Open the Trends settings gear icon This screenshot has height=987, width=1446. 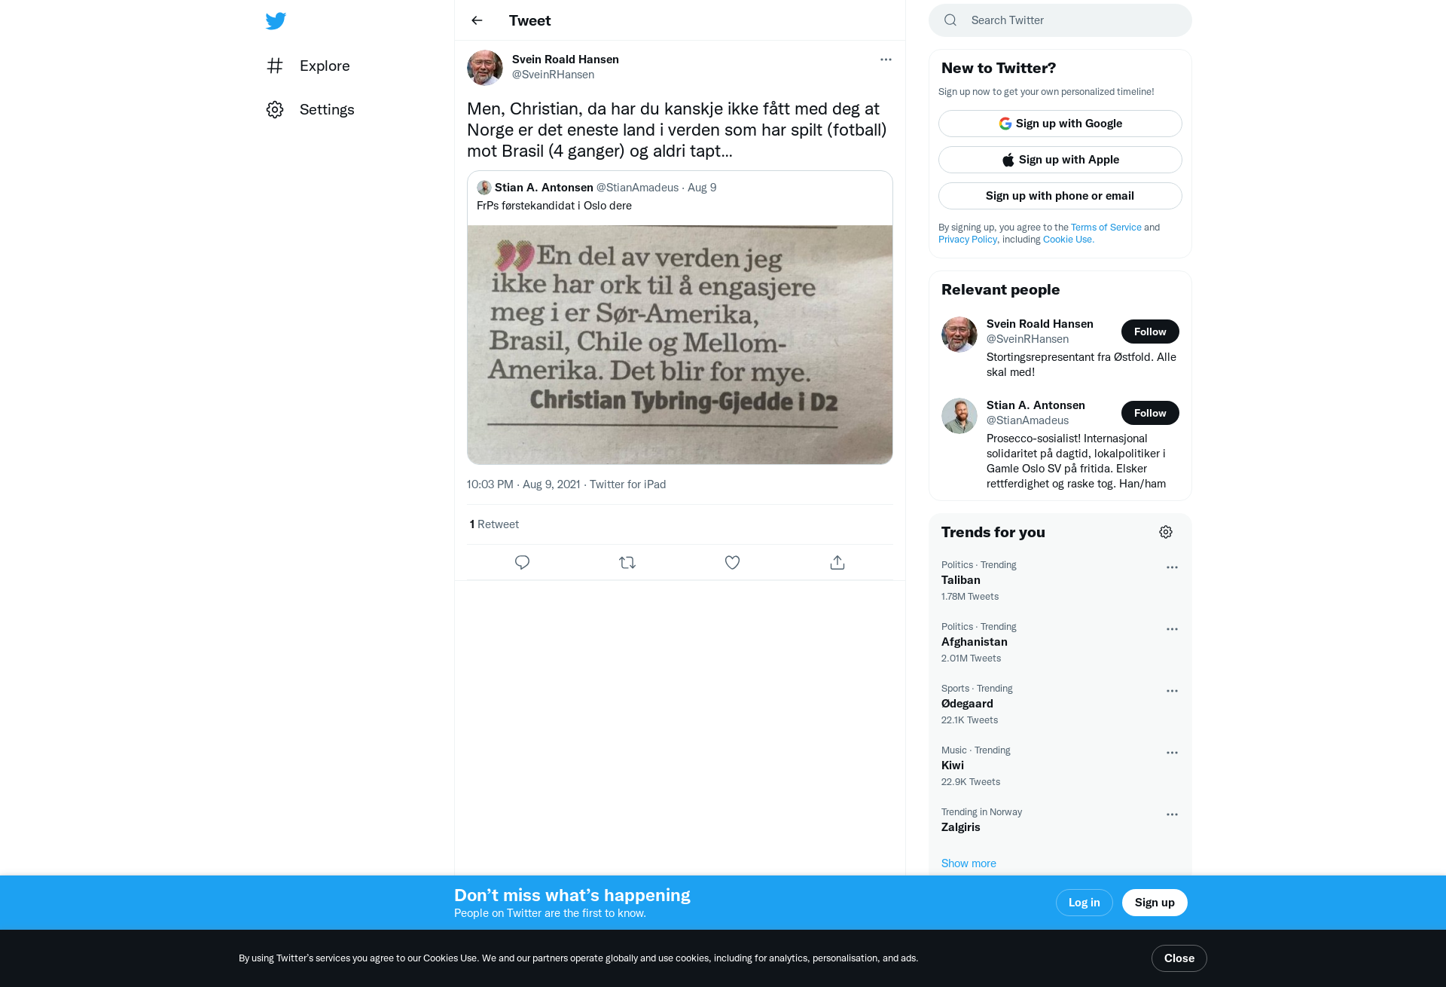coord(1166,532)
